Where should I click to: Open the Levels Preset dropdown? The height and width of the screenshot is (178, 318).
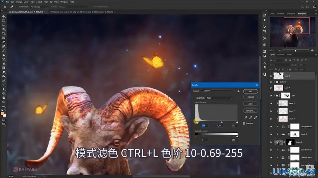218,91
